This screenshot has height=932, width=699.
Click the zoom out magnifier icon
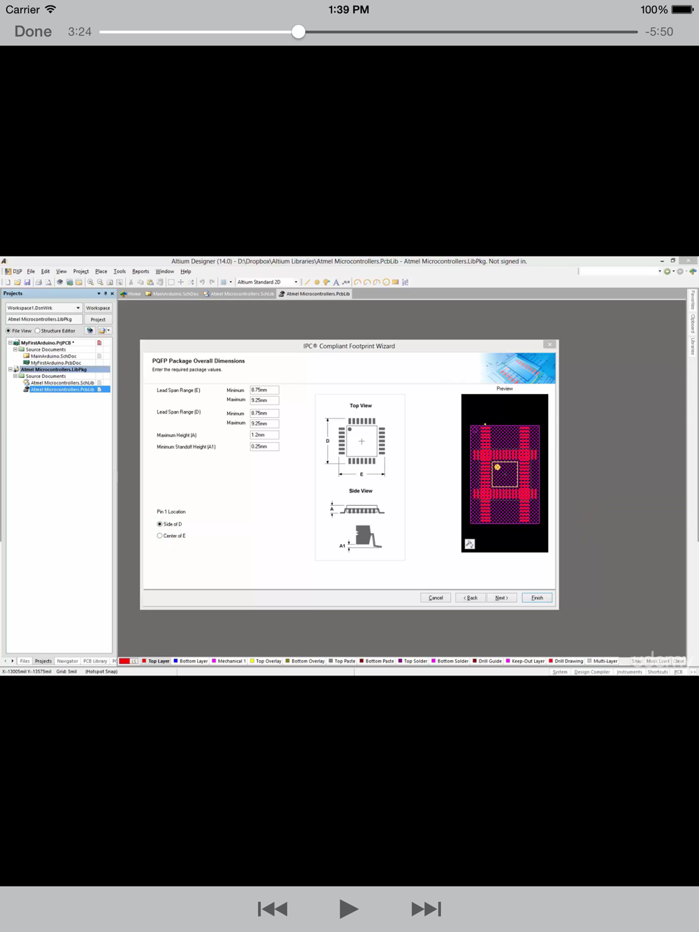point(100,282)
